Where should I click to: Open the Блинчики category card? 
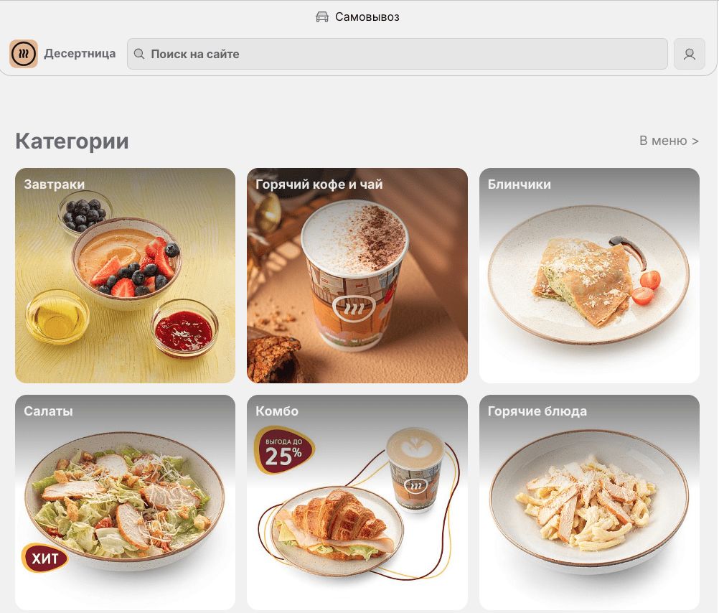click(x=589, y=276)
